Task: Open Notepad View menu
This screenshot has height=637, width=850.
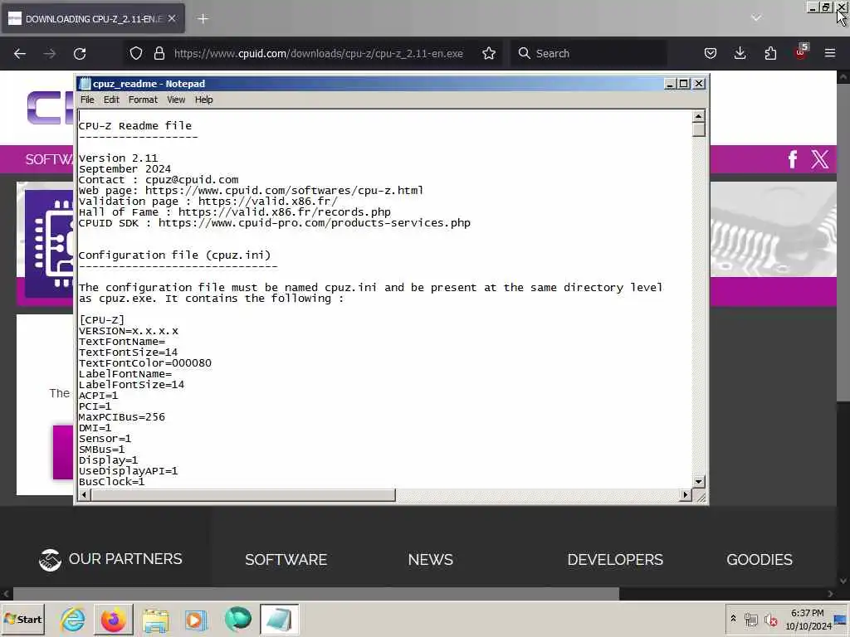Action: coord(176,100)
